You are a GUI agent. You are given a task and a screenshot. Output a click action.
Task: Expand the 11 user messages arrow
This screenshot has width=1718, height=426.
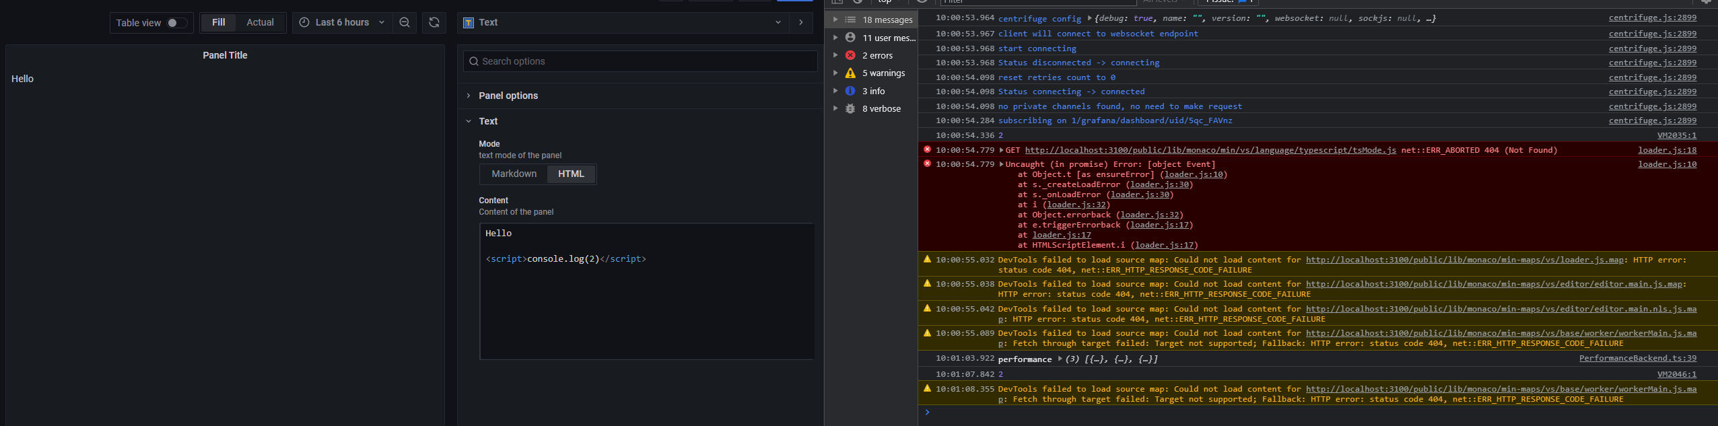pyautogui.click(x=835, y=38)
